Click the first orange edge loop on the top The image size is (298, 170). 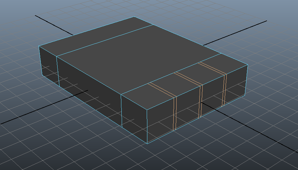162,90
